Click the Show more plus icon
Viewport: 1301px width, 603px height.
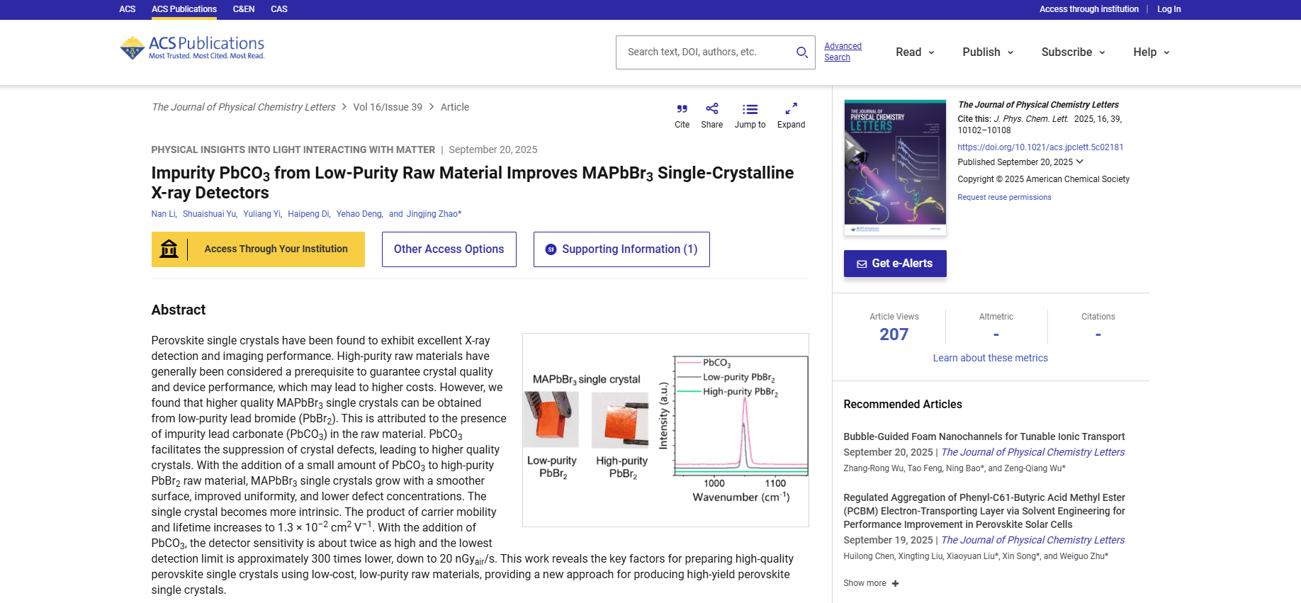pyautogui.click(x=896, y=584)
